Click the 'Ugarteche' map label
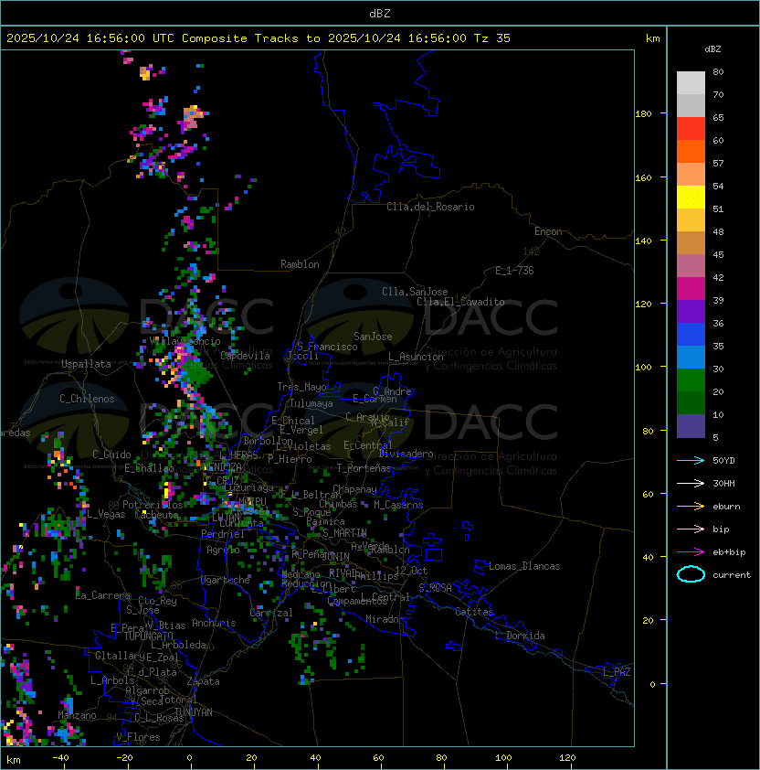 (x=226, y=580)
